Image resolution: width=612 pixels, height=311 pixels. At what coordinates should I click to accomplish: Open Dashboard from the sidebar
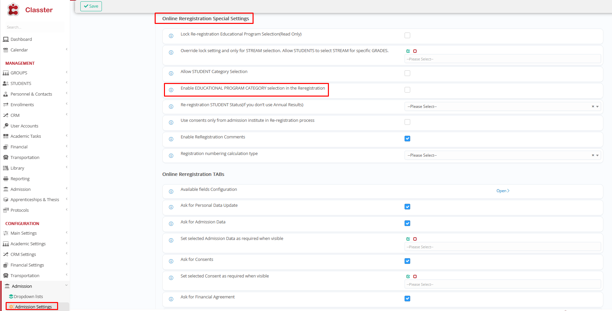point(21,39)
